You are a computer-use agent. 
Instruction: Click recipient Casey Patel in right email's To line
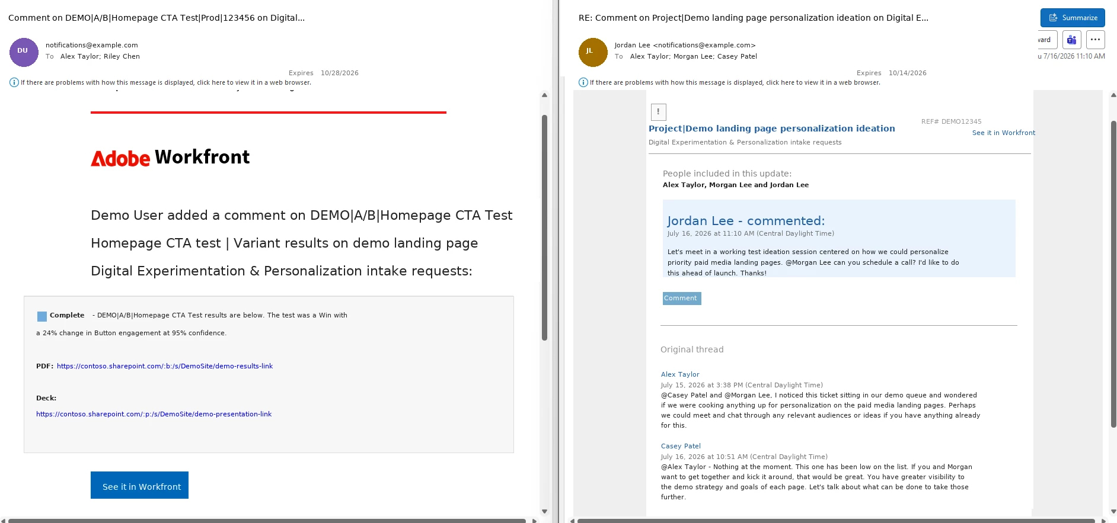pyautogui.click(x=737, y=56)
